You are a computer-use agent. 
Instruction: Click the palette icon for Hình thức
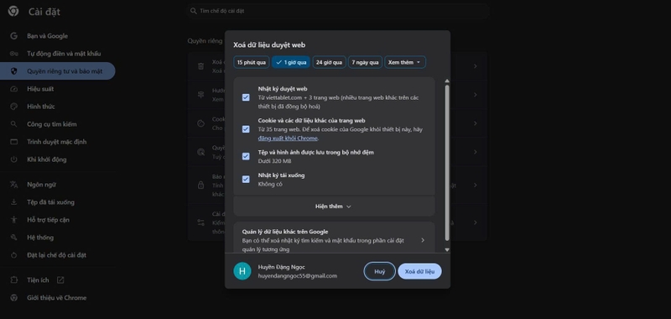(13, 106)
